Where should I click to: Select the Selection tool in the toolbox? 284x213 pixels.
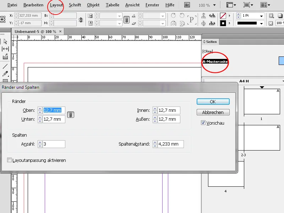tap(5, 42)
